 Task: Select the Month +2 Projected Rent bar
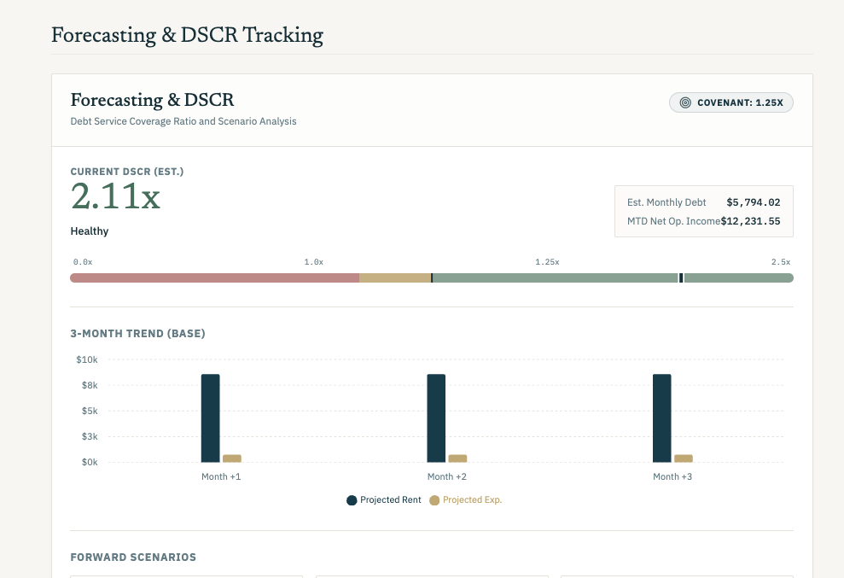tap(436, 418)
